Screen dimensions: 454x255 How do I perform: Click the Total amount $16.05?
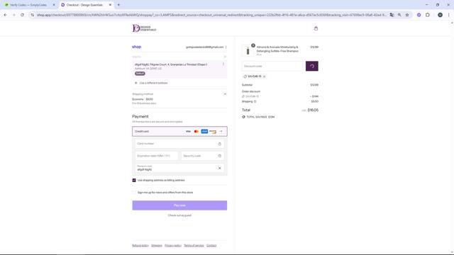(313, 110)
